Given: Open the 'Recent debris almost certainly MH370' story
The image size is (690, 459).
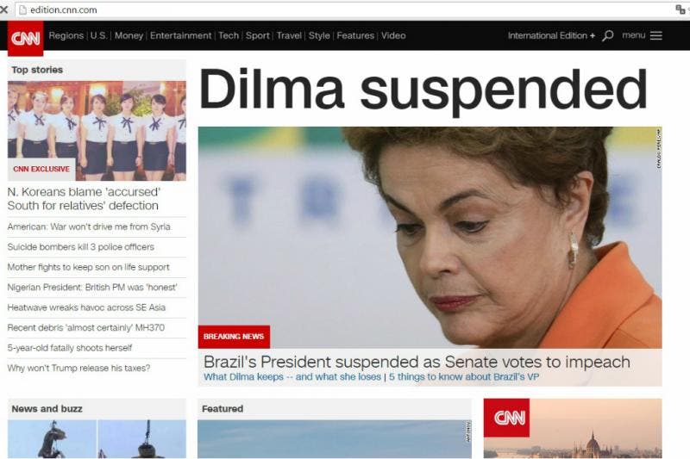Looking at the screenshot, I should point(86,327).
